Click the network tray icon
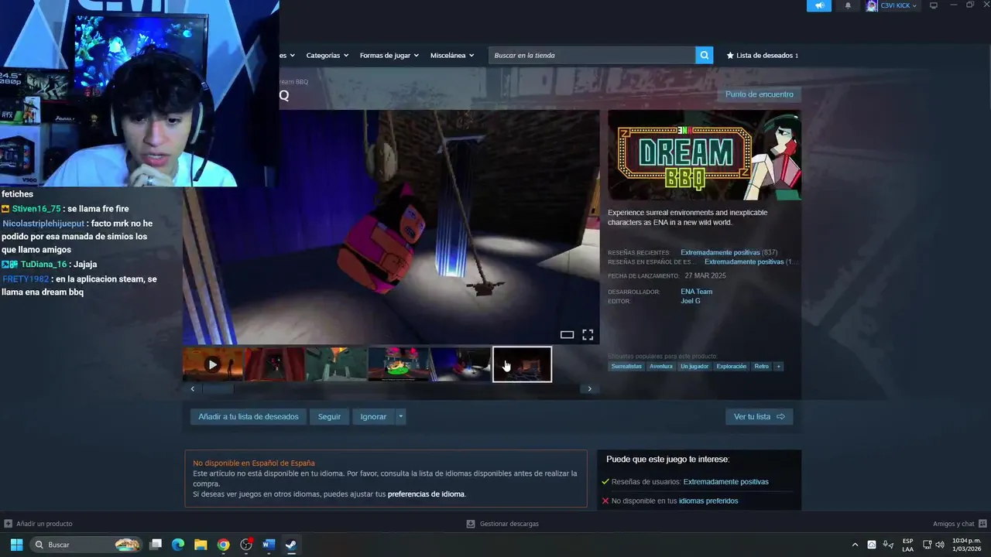The height and width of the screenshot is (557, 991). pyautogui.click(x=928, y=545)
